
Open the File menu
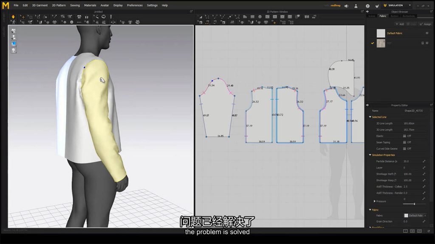coord(16,5)
